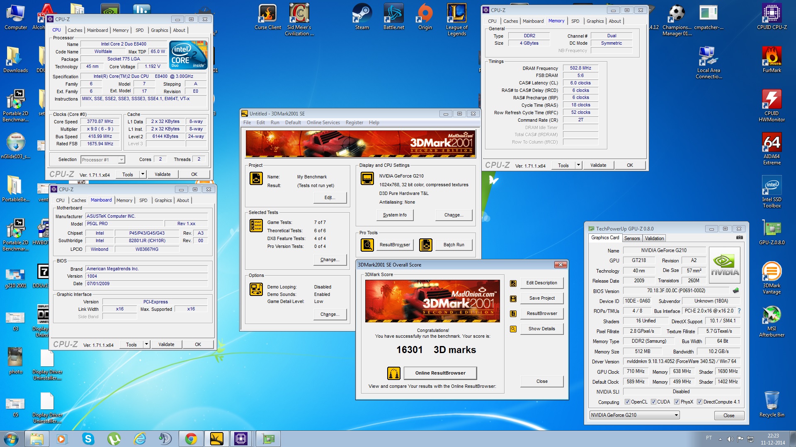Viewport: 796px width, 447px height.
Task: Click the yellow Online ResultBrowser icon
Action: click(393, 373)
